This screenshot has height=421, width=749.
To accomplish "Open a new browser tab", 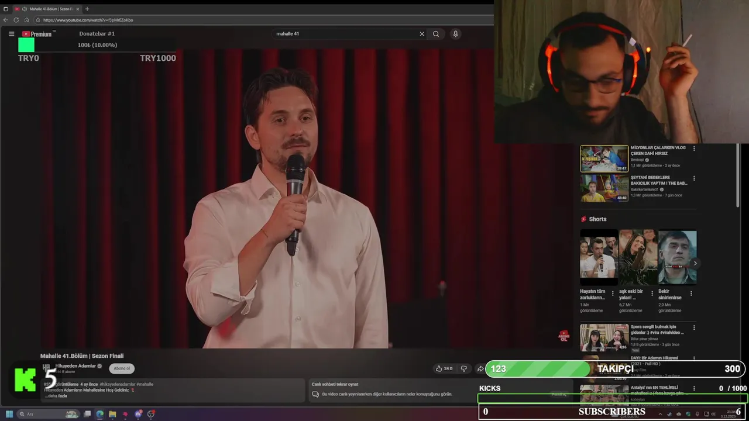I will (87, 9).
